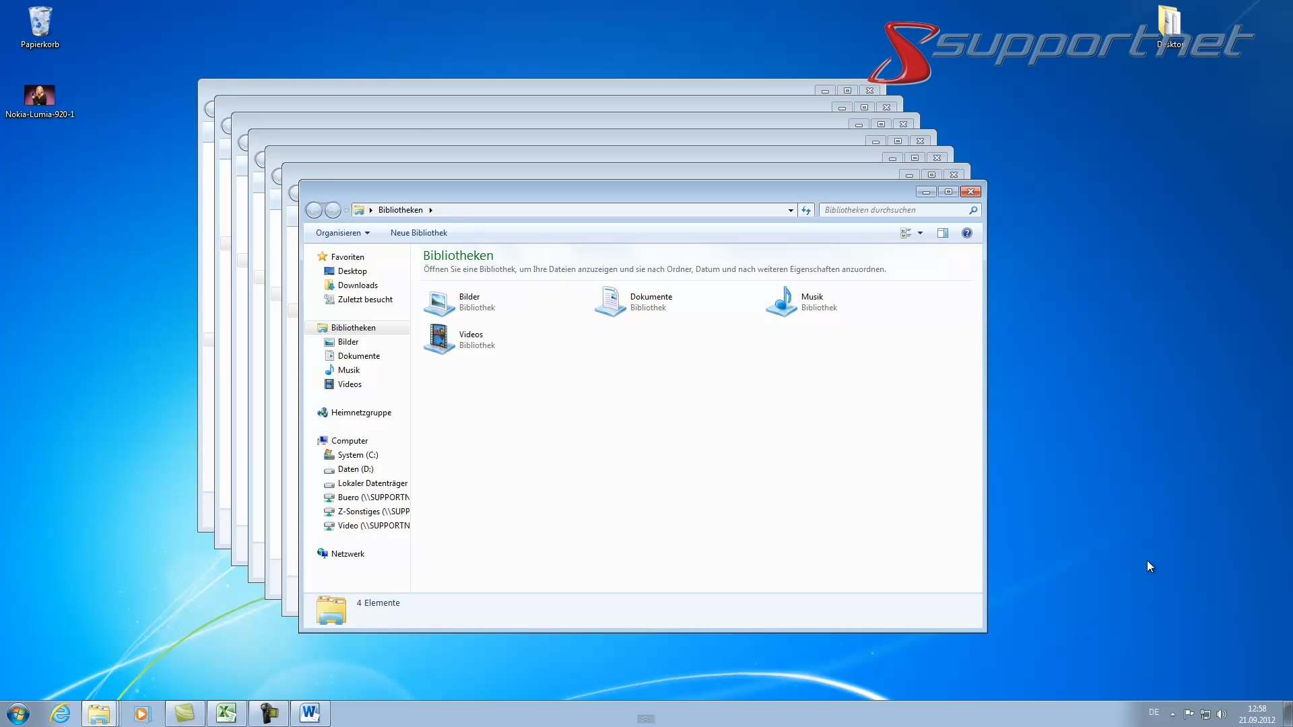
Task: Click Neue Bibliothek in the command bar
Action: click(419, 233)
